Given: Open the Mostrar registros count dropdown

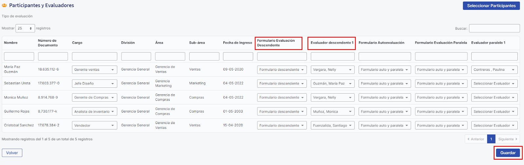Looking at the screenshot, I should [25, 28].
